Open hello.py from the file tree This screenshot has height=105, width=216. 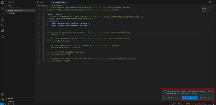[12, 13]
